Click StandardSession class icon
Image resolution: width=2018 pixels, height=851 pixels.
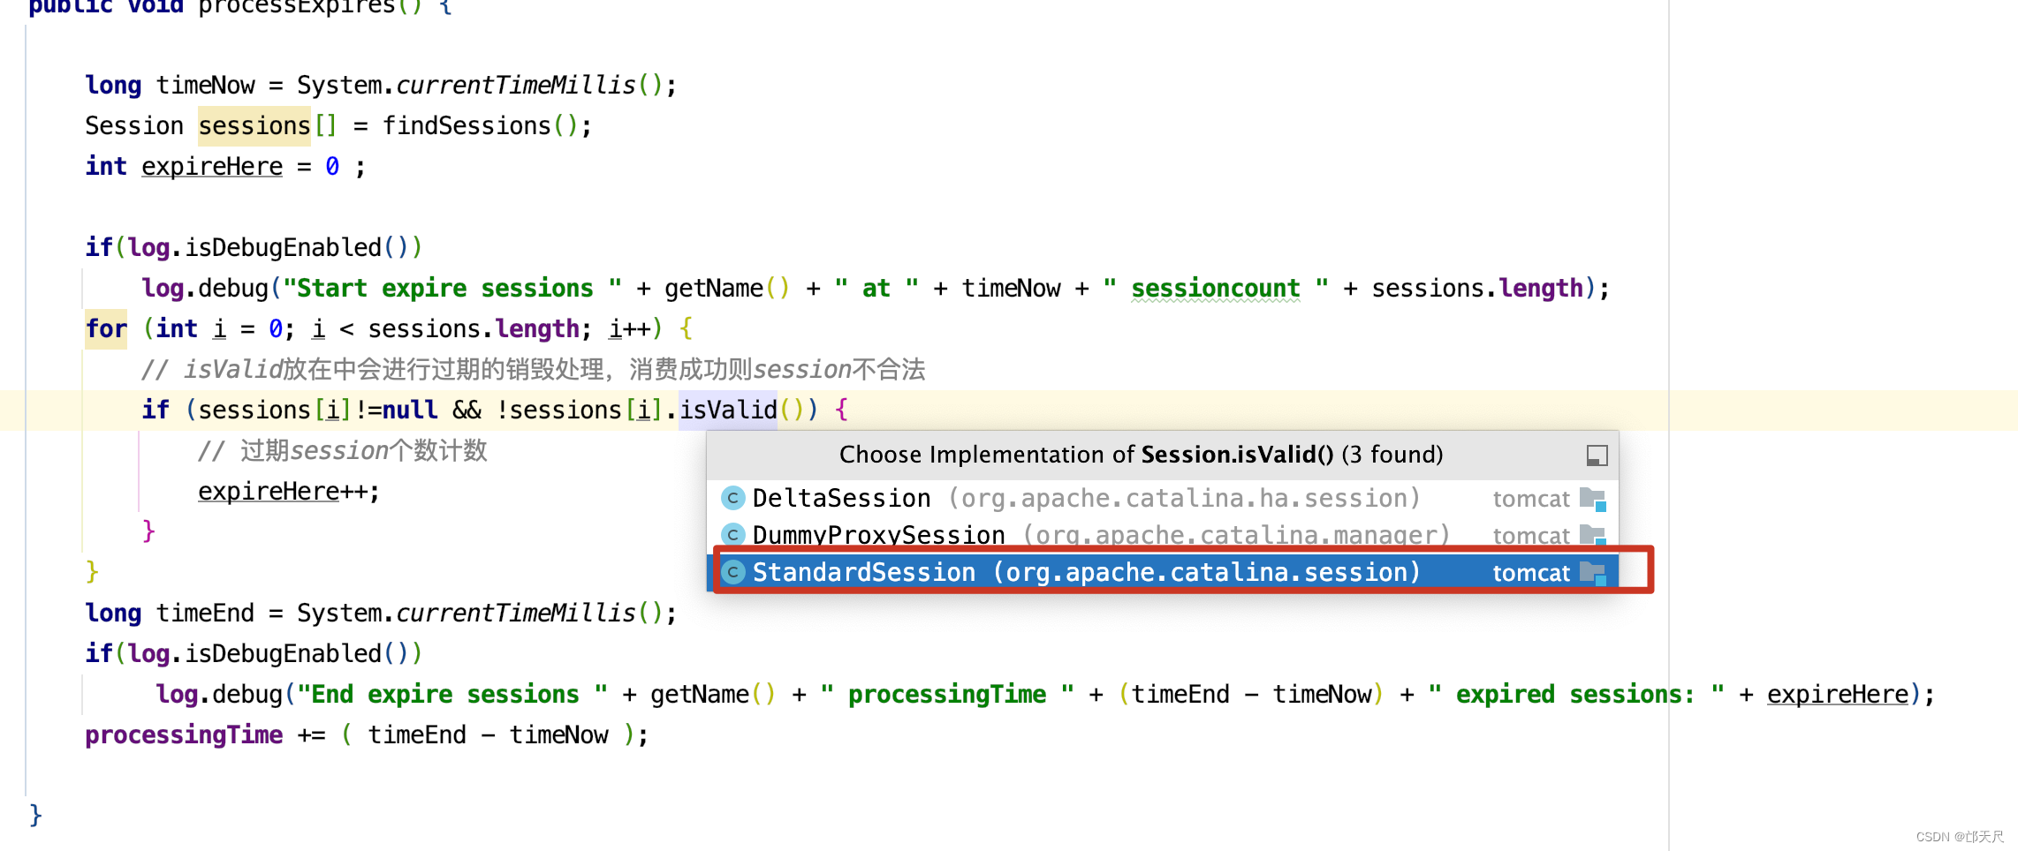tap(732, 572)
